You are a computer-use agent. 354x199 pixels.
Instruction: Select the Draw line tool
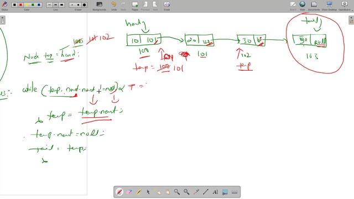click(206, 192)
